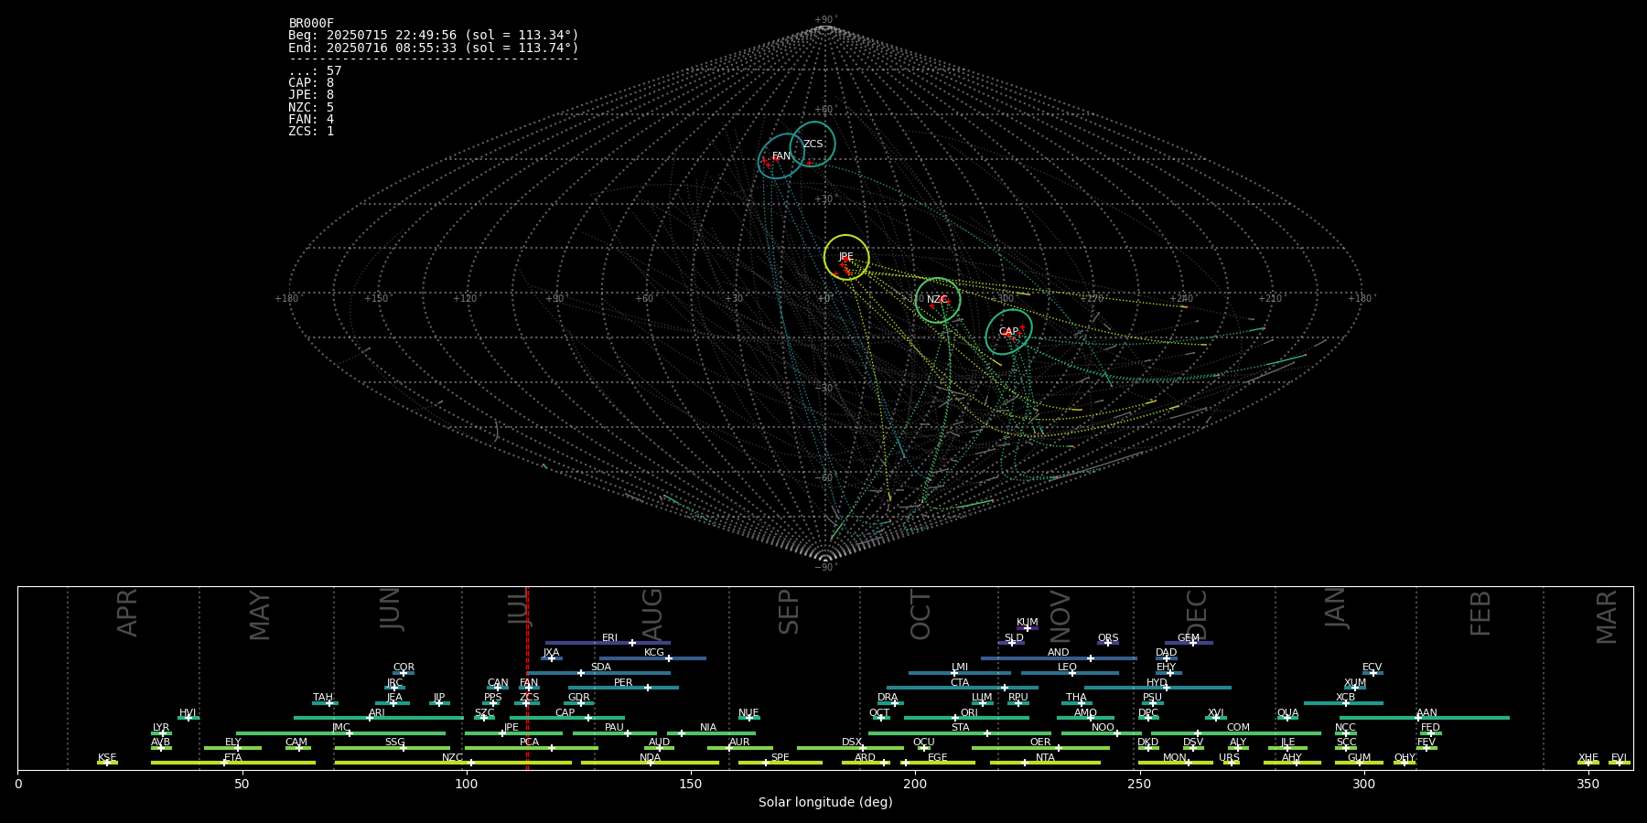This screenshot has height=823, width=1647.
Task: Click the ARI shower label in timeline
Action: tap(377, 713)
